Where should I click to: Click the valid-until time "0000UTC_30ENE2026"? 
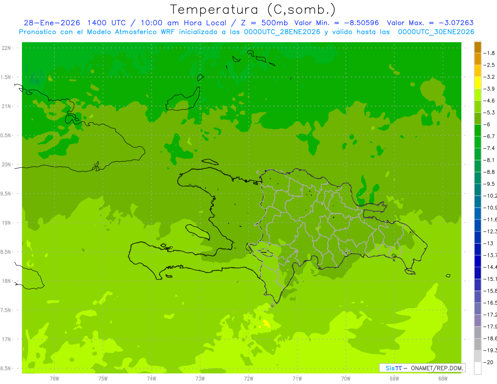point(436,32)
